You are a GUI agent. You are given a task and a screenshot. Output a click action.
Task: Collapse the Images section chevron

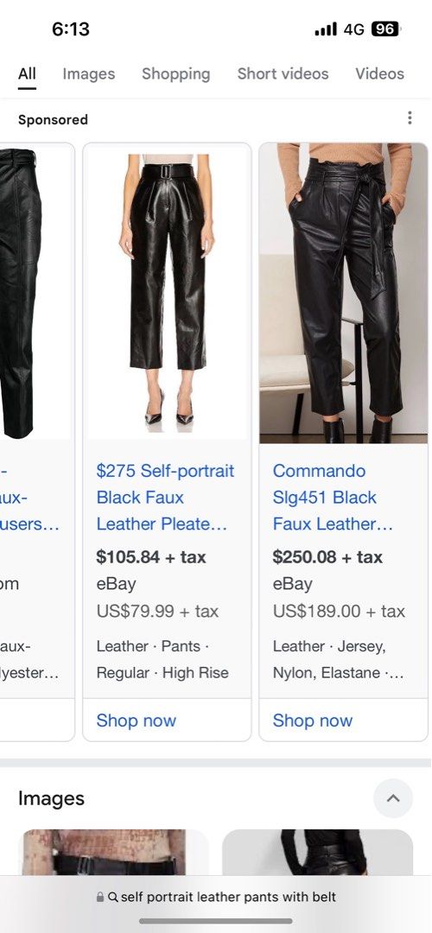pos(393,798)
